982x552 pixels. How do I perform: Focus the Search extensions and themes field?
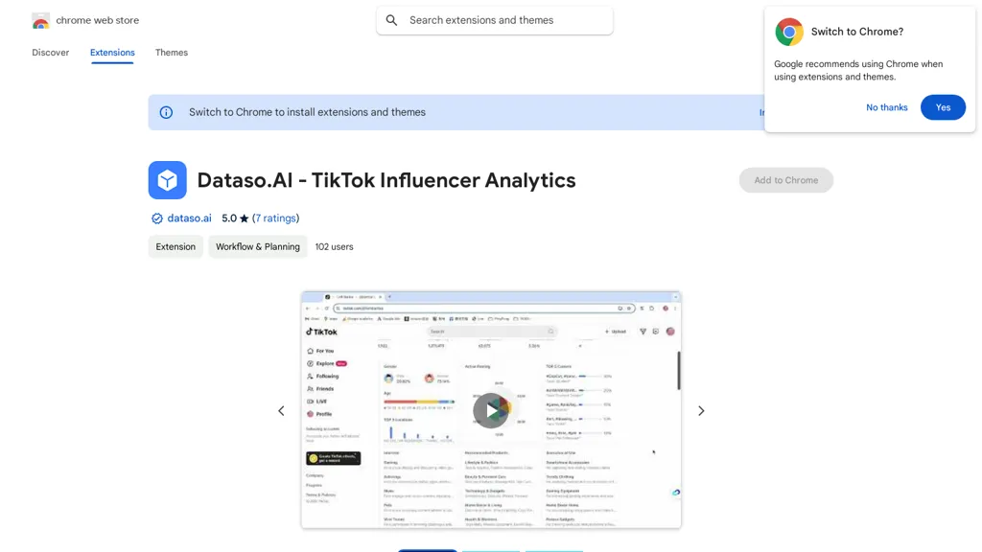pos(503,20)
